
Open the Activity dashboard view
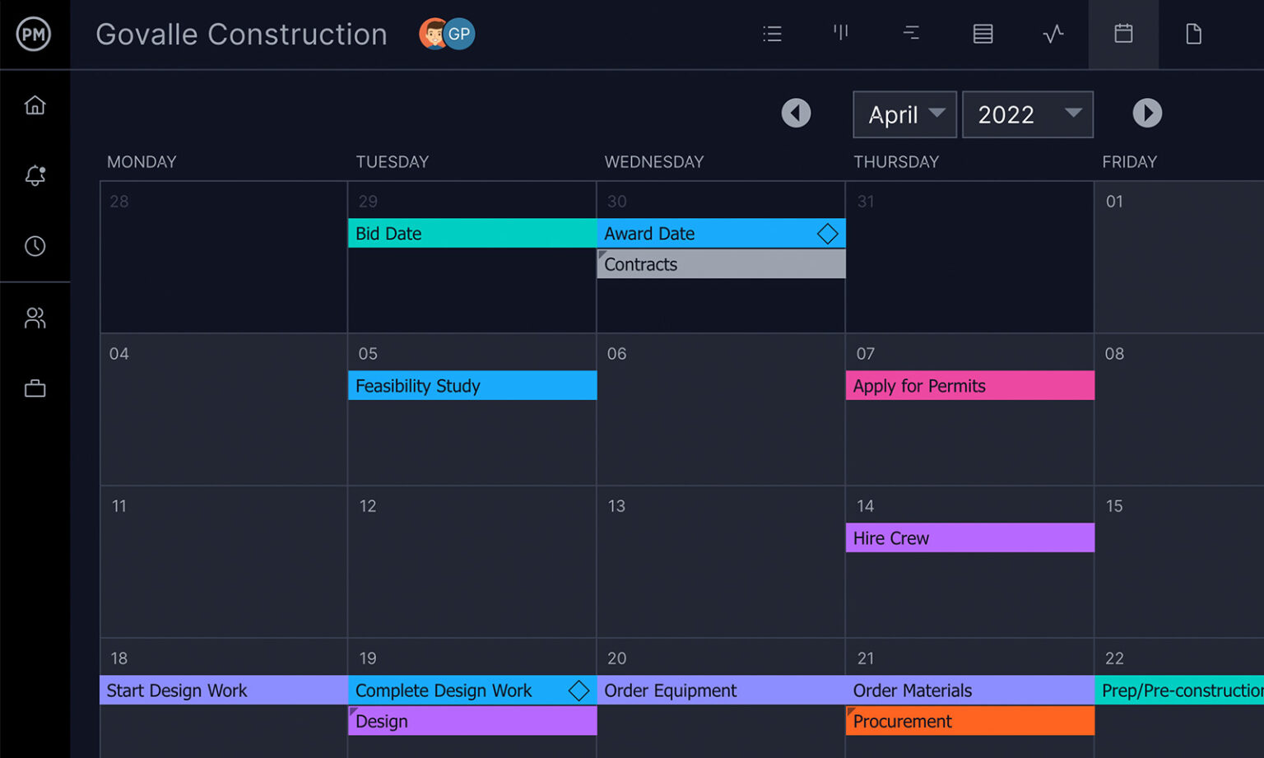pos(1053,34)
